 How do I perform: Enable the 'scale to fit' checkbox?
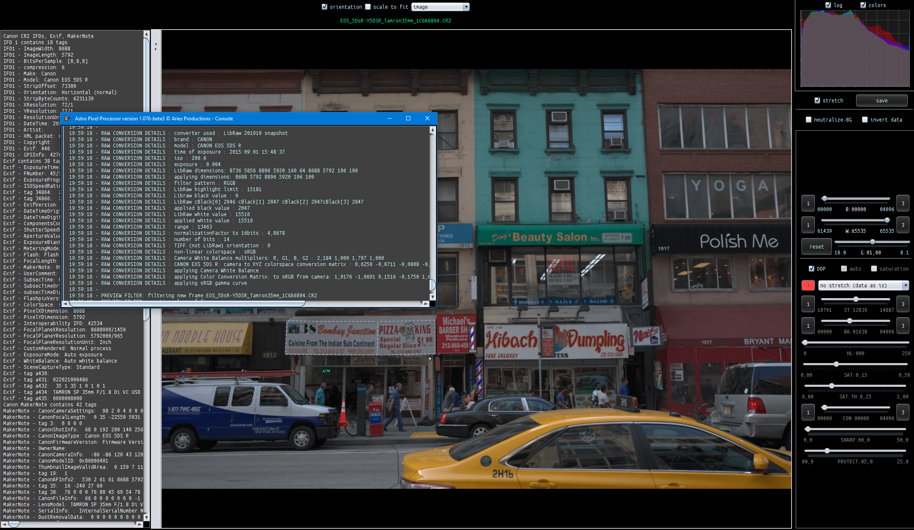click(x=368, y=7)
